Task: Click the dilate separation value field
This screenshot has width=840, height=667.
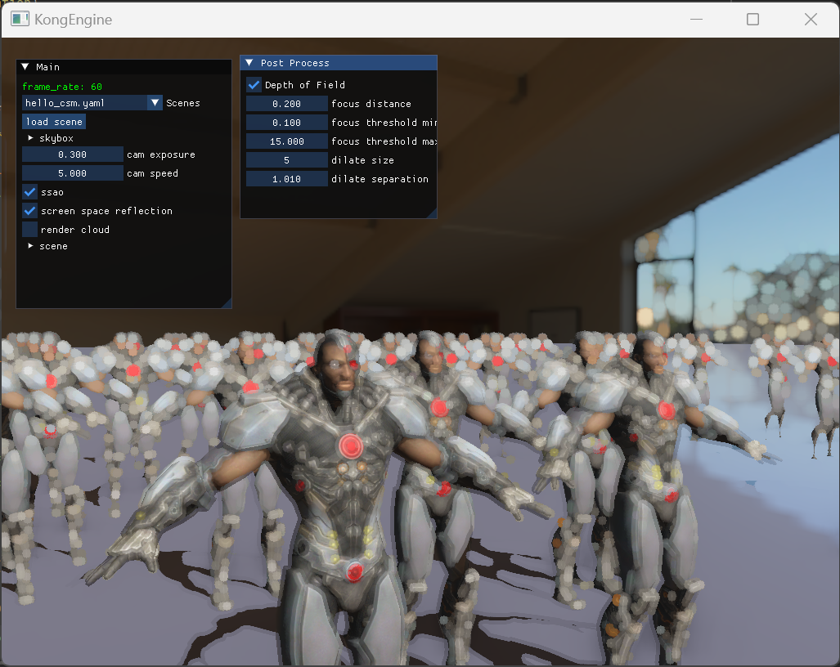Action: [286, 178]
